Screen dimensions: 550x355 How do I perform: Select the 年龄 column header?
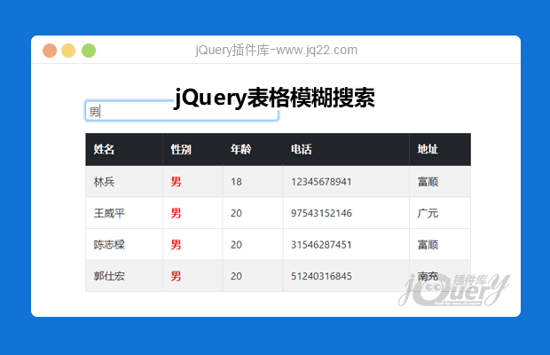tap(240, 149)
